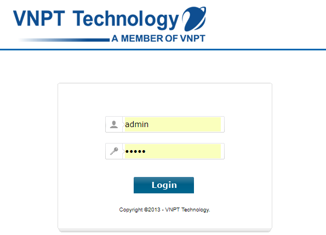Focus the username field containing admin
326x235 pixels.
pos(173,124)
